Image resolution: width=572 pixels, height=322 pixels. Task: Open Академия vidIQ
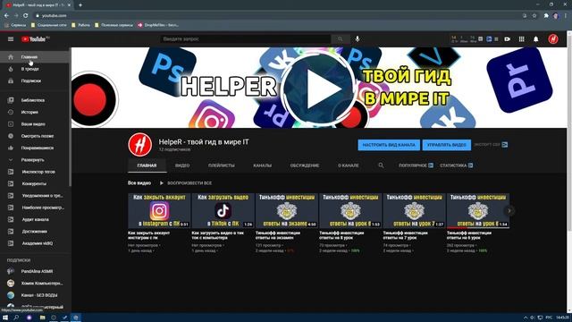35,243
